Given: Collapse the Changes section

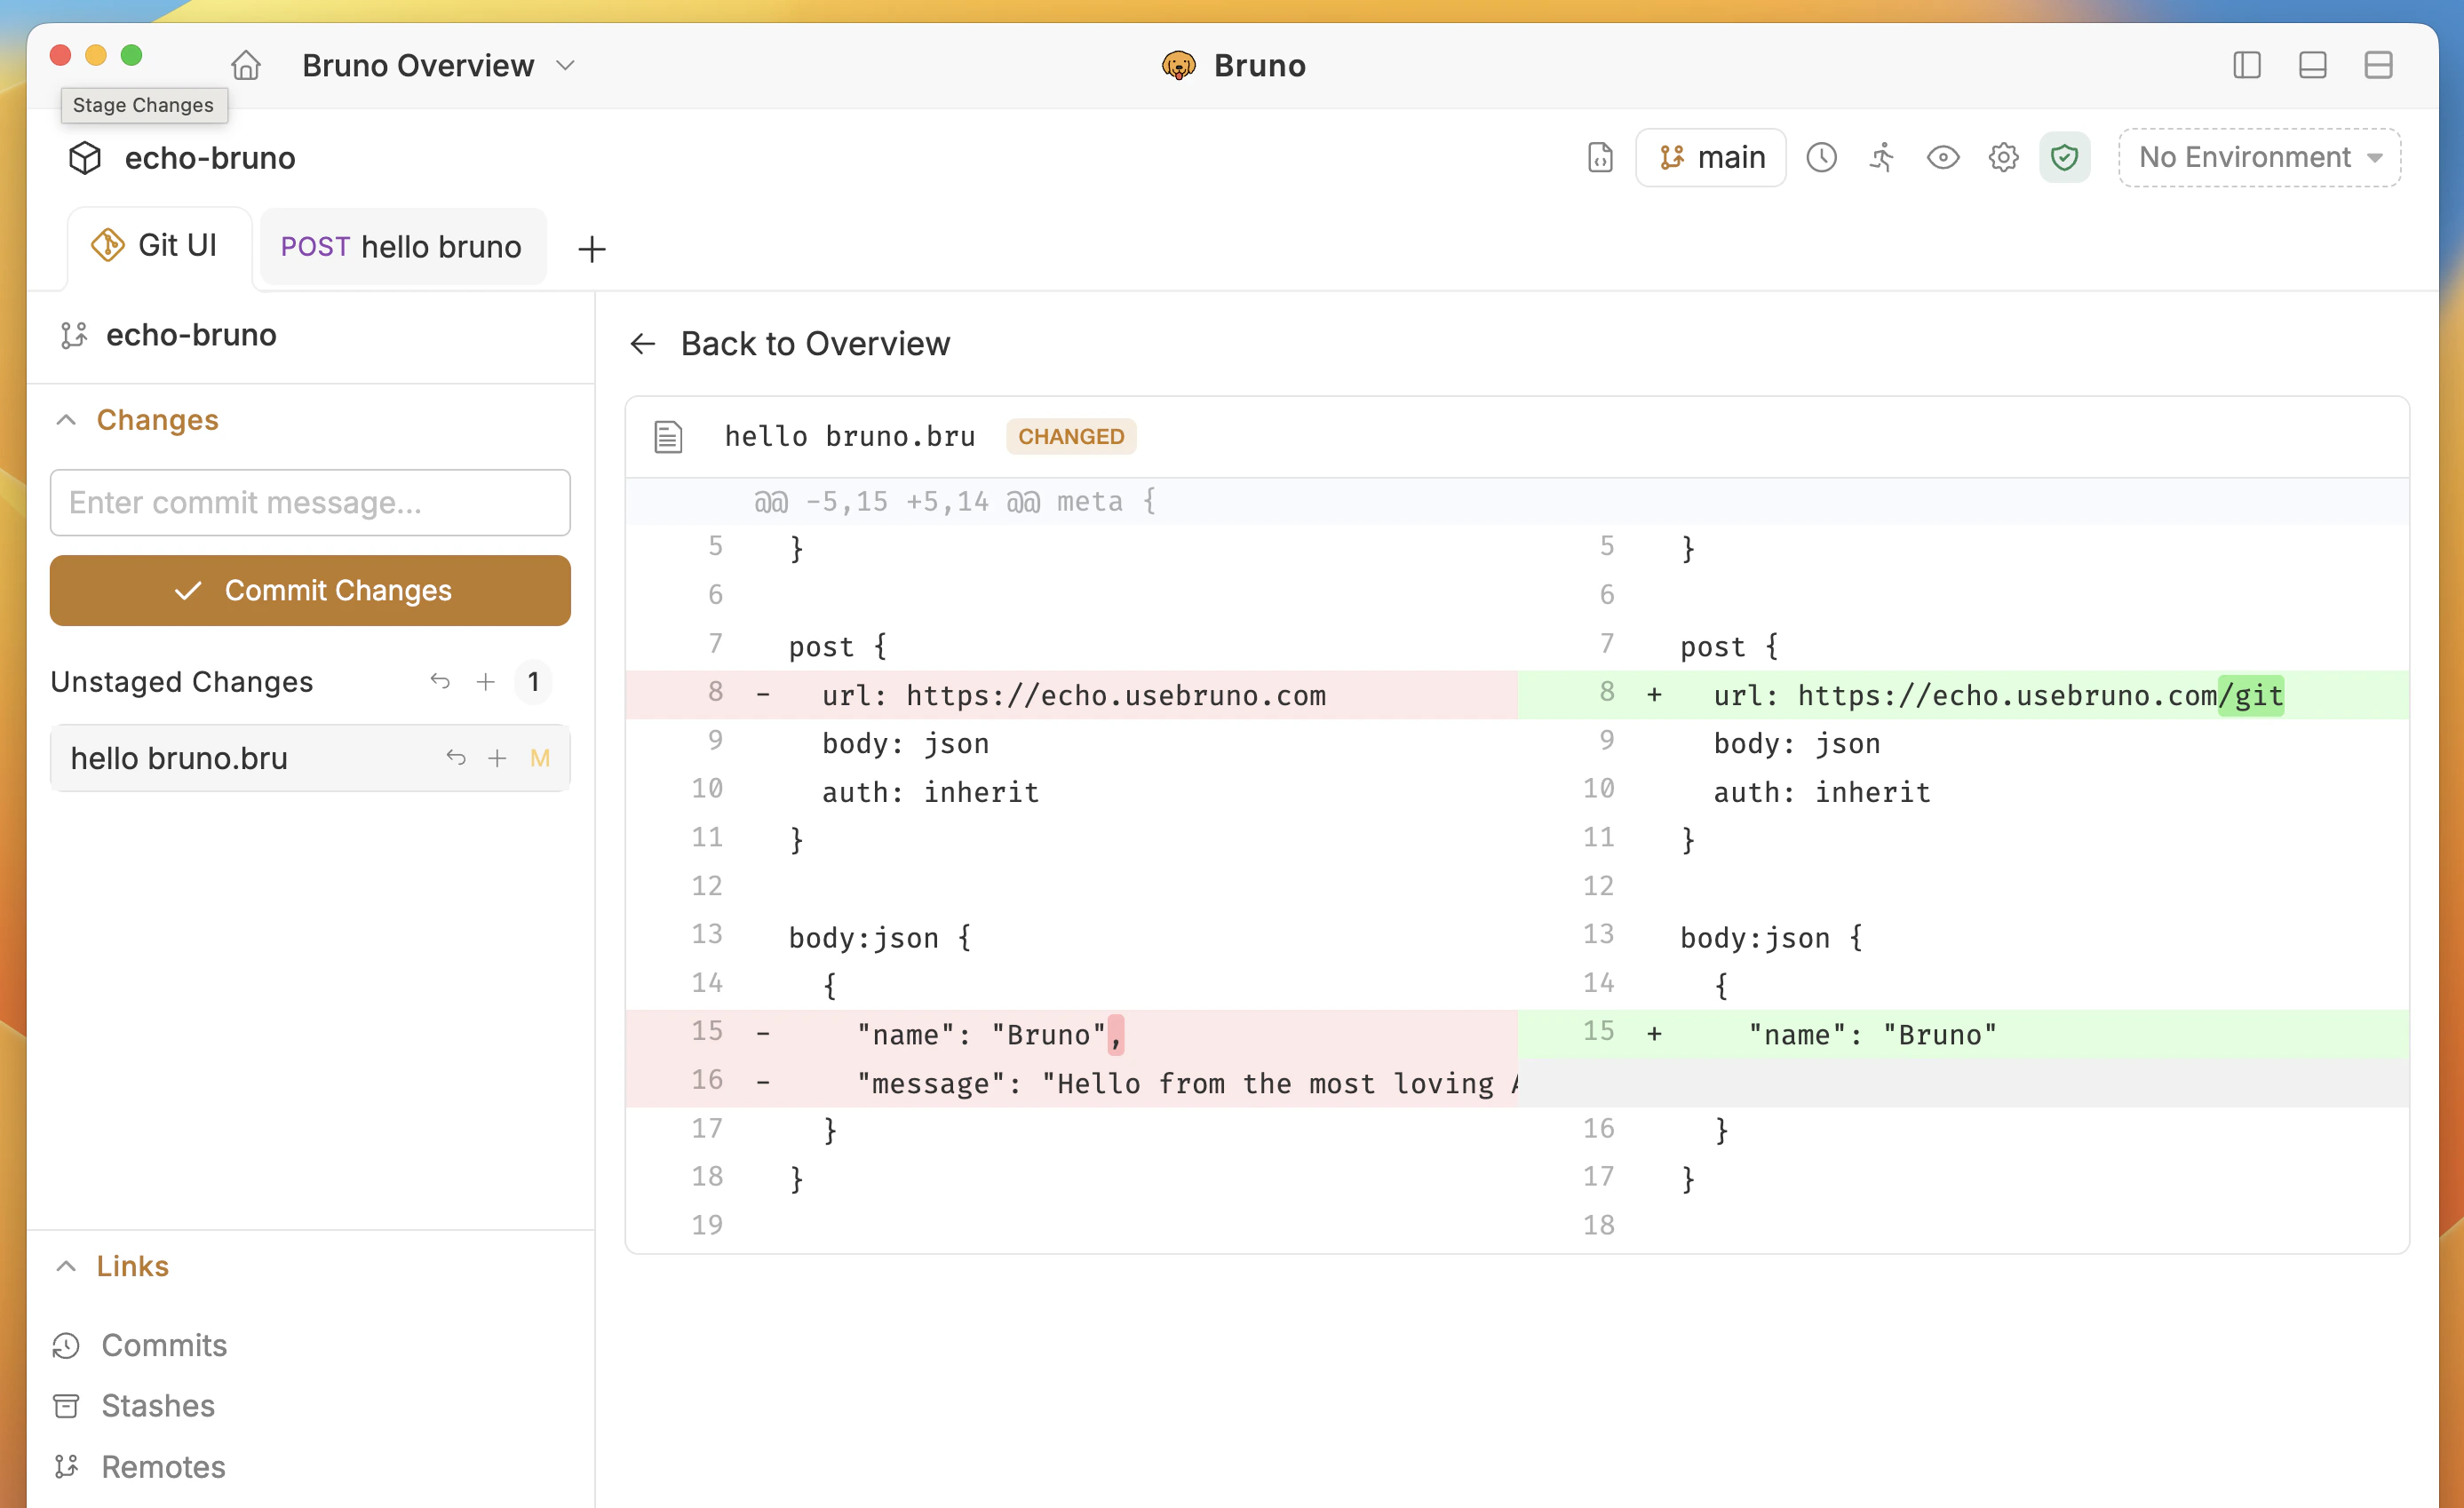Looking at the screenshot, I should pos(66,420).
